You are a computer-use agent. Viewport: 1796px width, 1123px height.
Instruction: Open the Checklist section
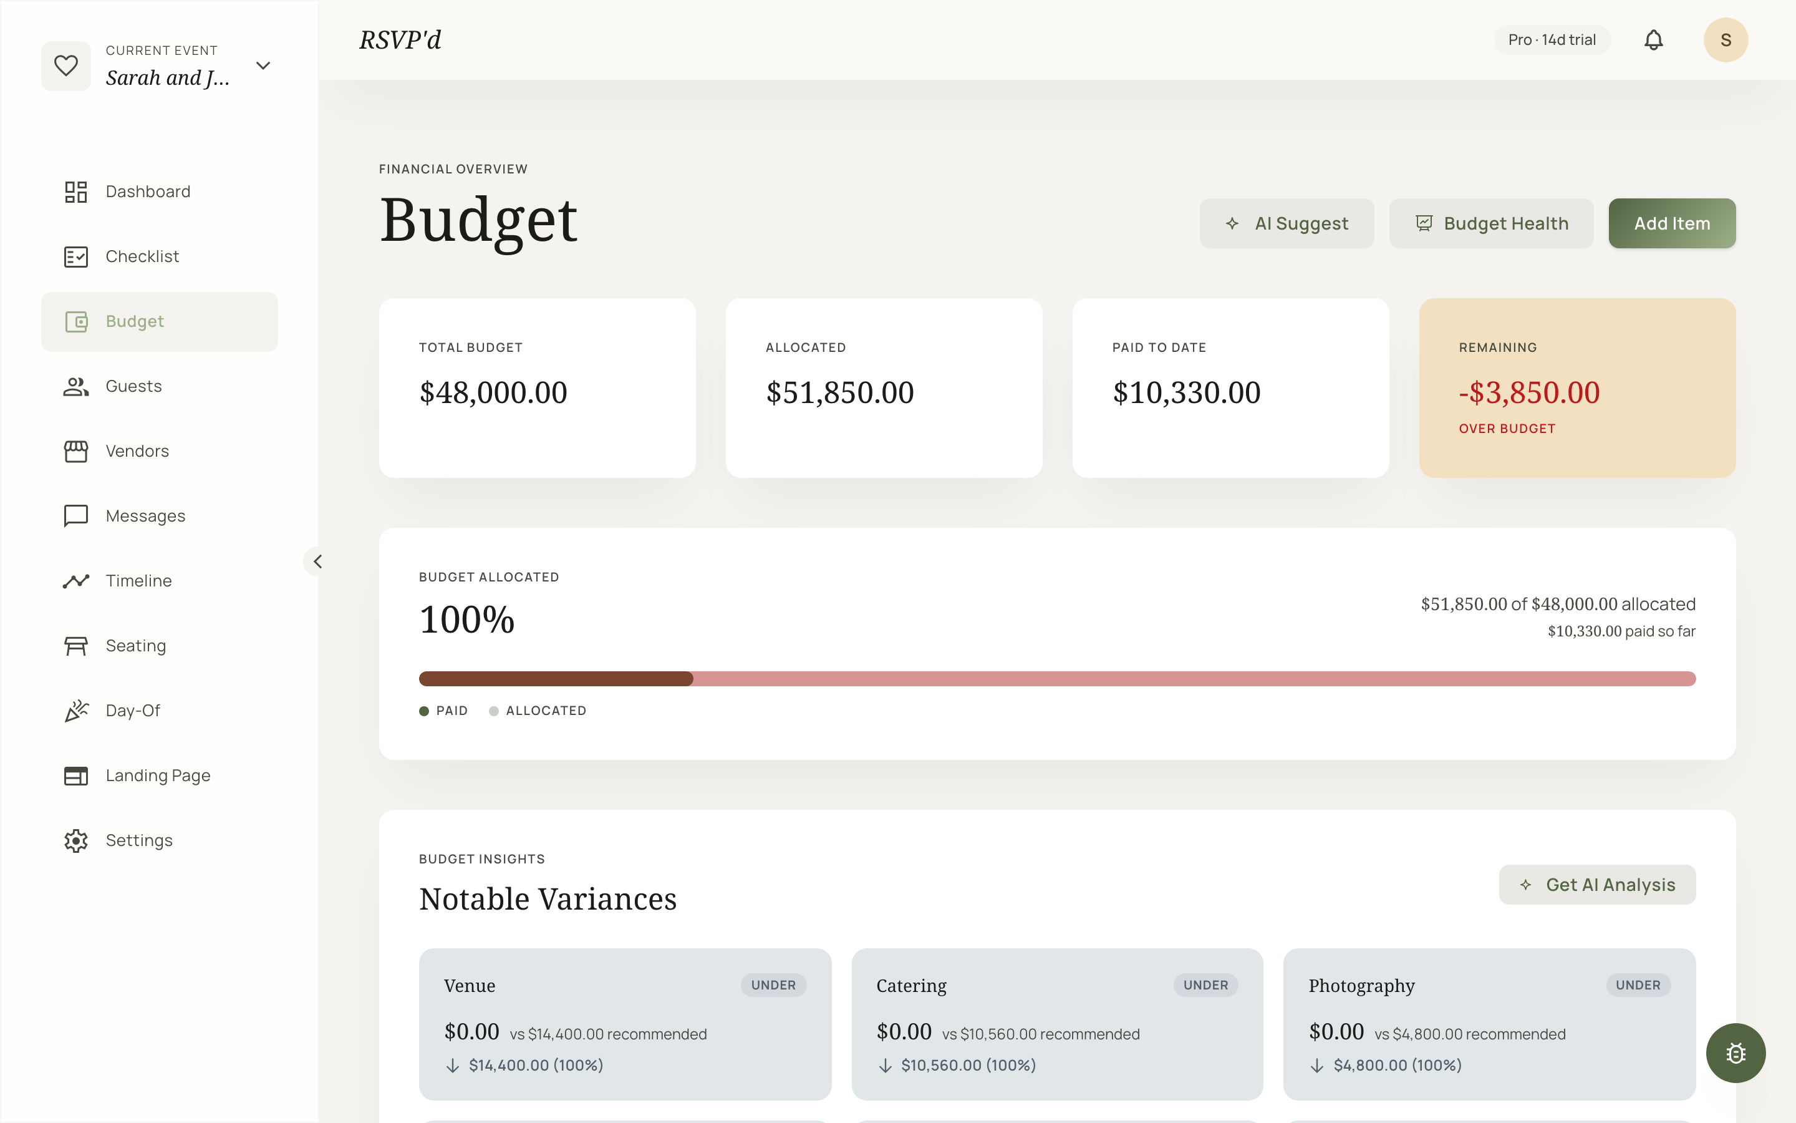click(160, 256)
